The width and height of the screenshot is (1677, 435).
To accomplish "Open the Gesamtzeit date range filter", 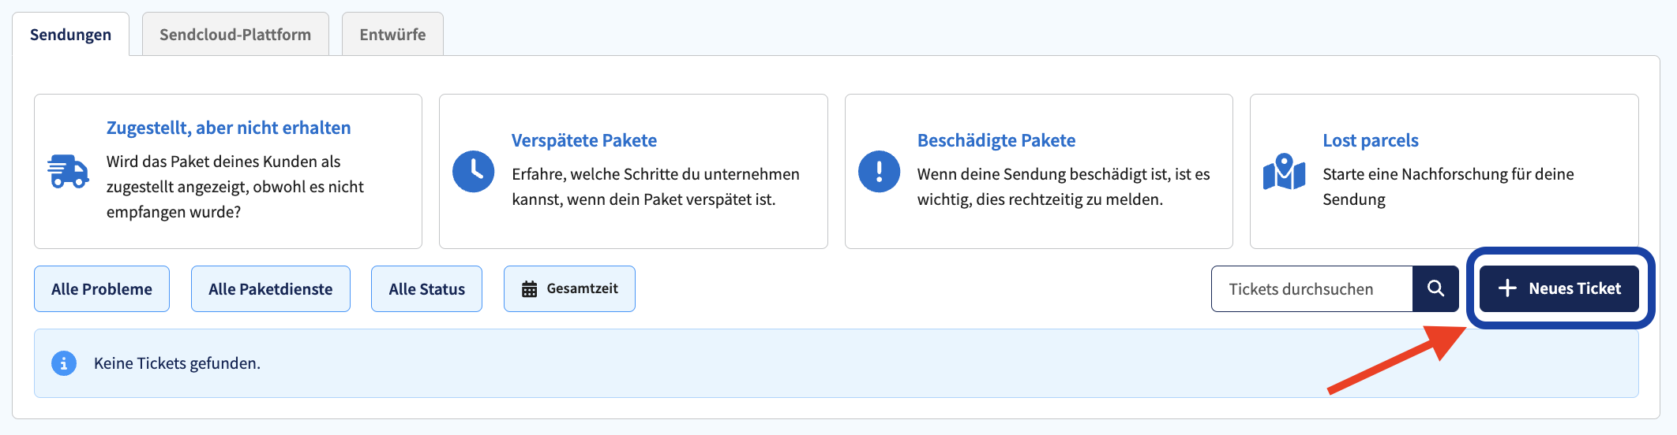I will point(569,288).
